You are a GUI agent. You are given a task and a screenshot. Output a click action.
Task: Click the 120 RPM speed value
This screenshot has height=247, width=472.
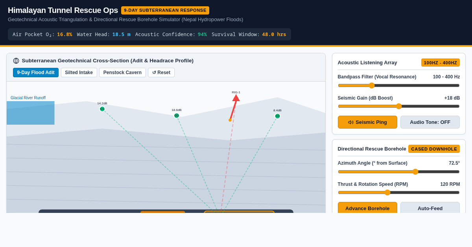[x=450, y=184]
